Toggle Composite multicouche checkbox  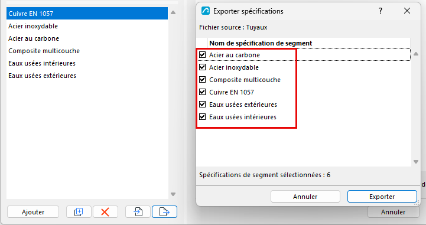tap(203, 80)
